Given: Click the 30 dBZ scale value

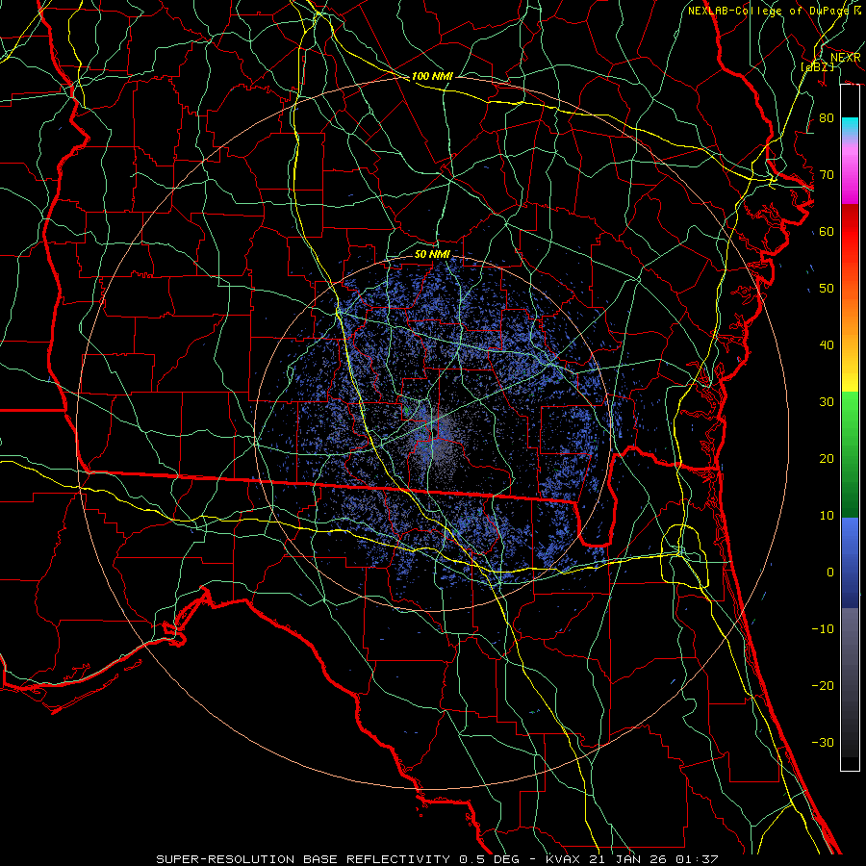Looking at the screenshot, I should pyautogui.click(x=827, y=402).
